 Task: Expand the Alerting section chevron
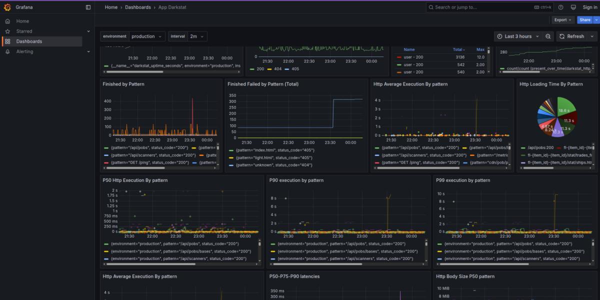coord(88,51)
